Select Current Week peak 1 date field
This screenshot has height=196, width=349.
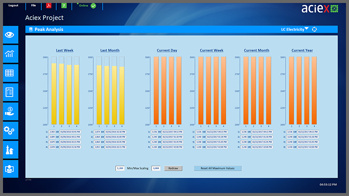pos(217,132)
